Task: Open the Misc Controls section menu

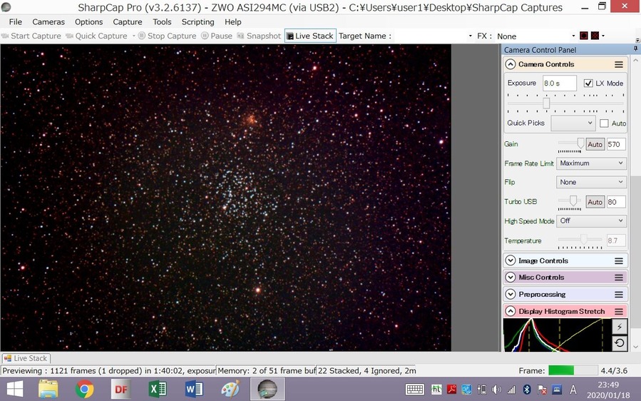Action: [x=619, y=278]
